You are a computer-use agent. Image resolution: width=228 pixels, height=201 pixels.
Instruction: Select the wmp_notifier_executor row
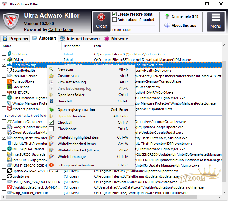[x=112, y=193]
